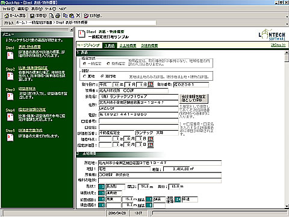Jump to the 2土地概要 section
This screenshot has width=289, height=217.
(x=128, y=46)
